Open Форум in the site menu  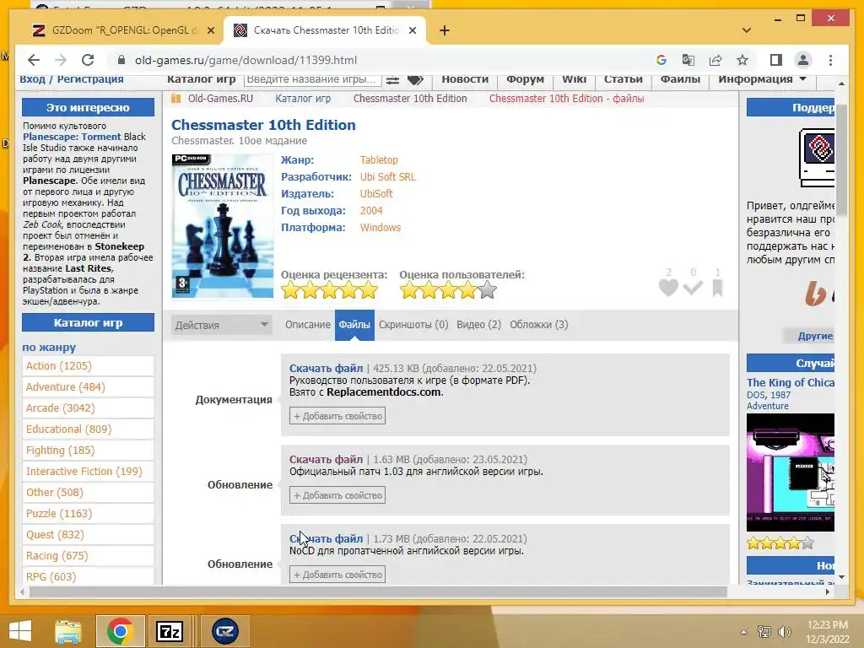(x=525, y=79)
